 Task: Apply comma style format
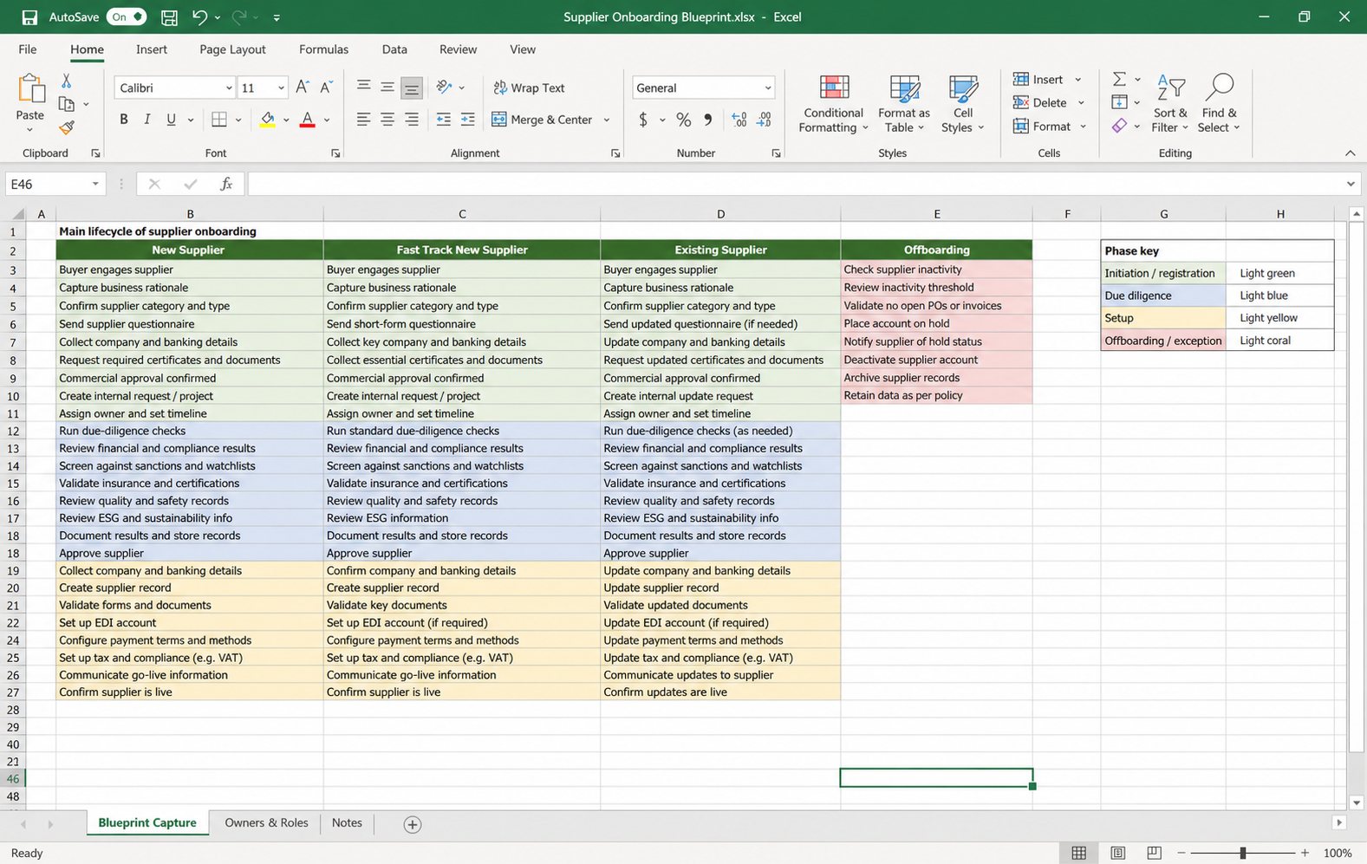coord(708,120)
